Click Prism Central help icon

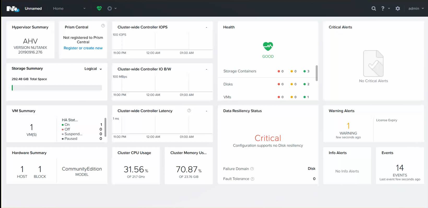(x=103, y=26)
